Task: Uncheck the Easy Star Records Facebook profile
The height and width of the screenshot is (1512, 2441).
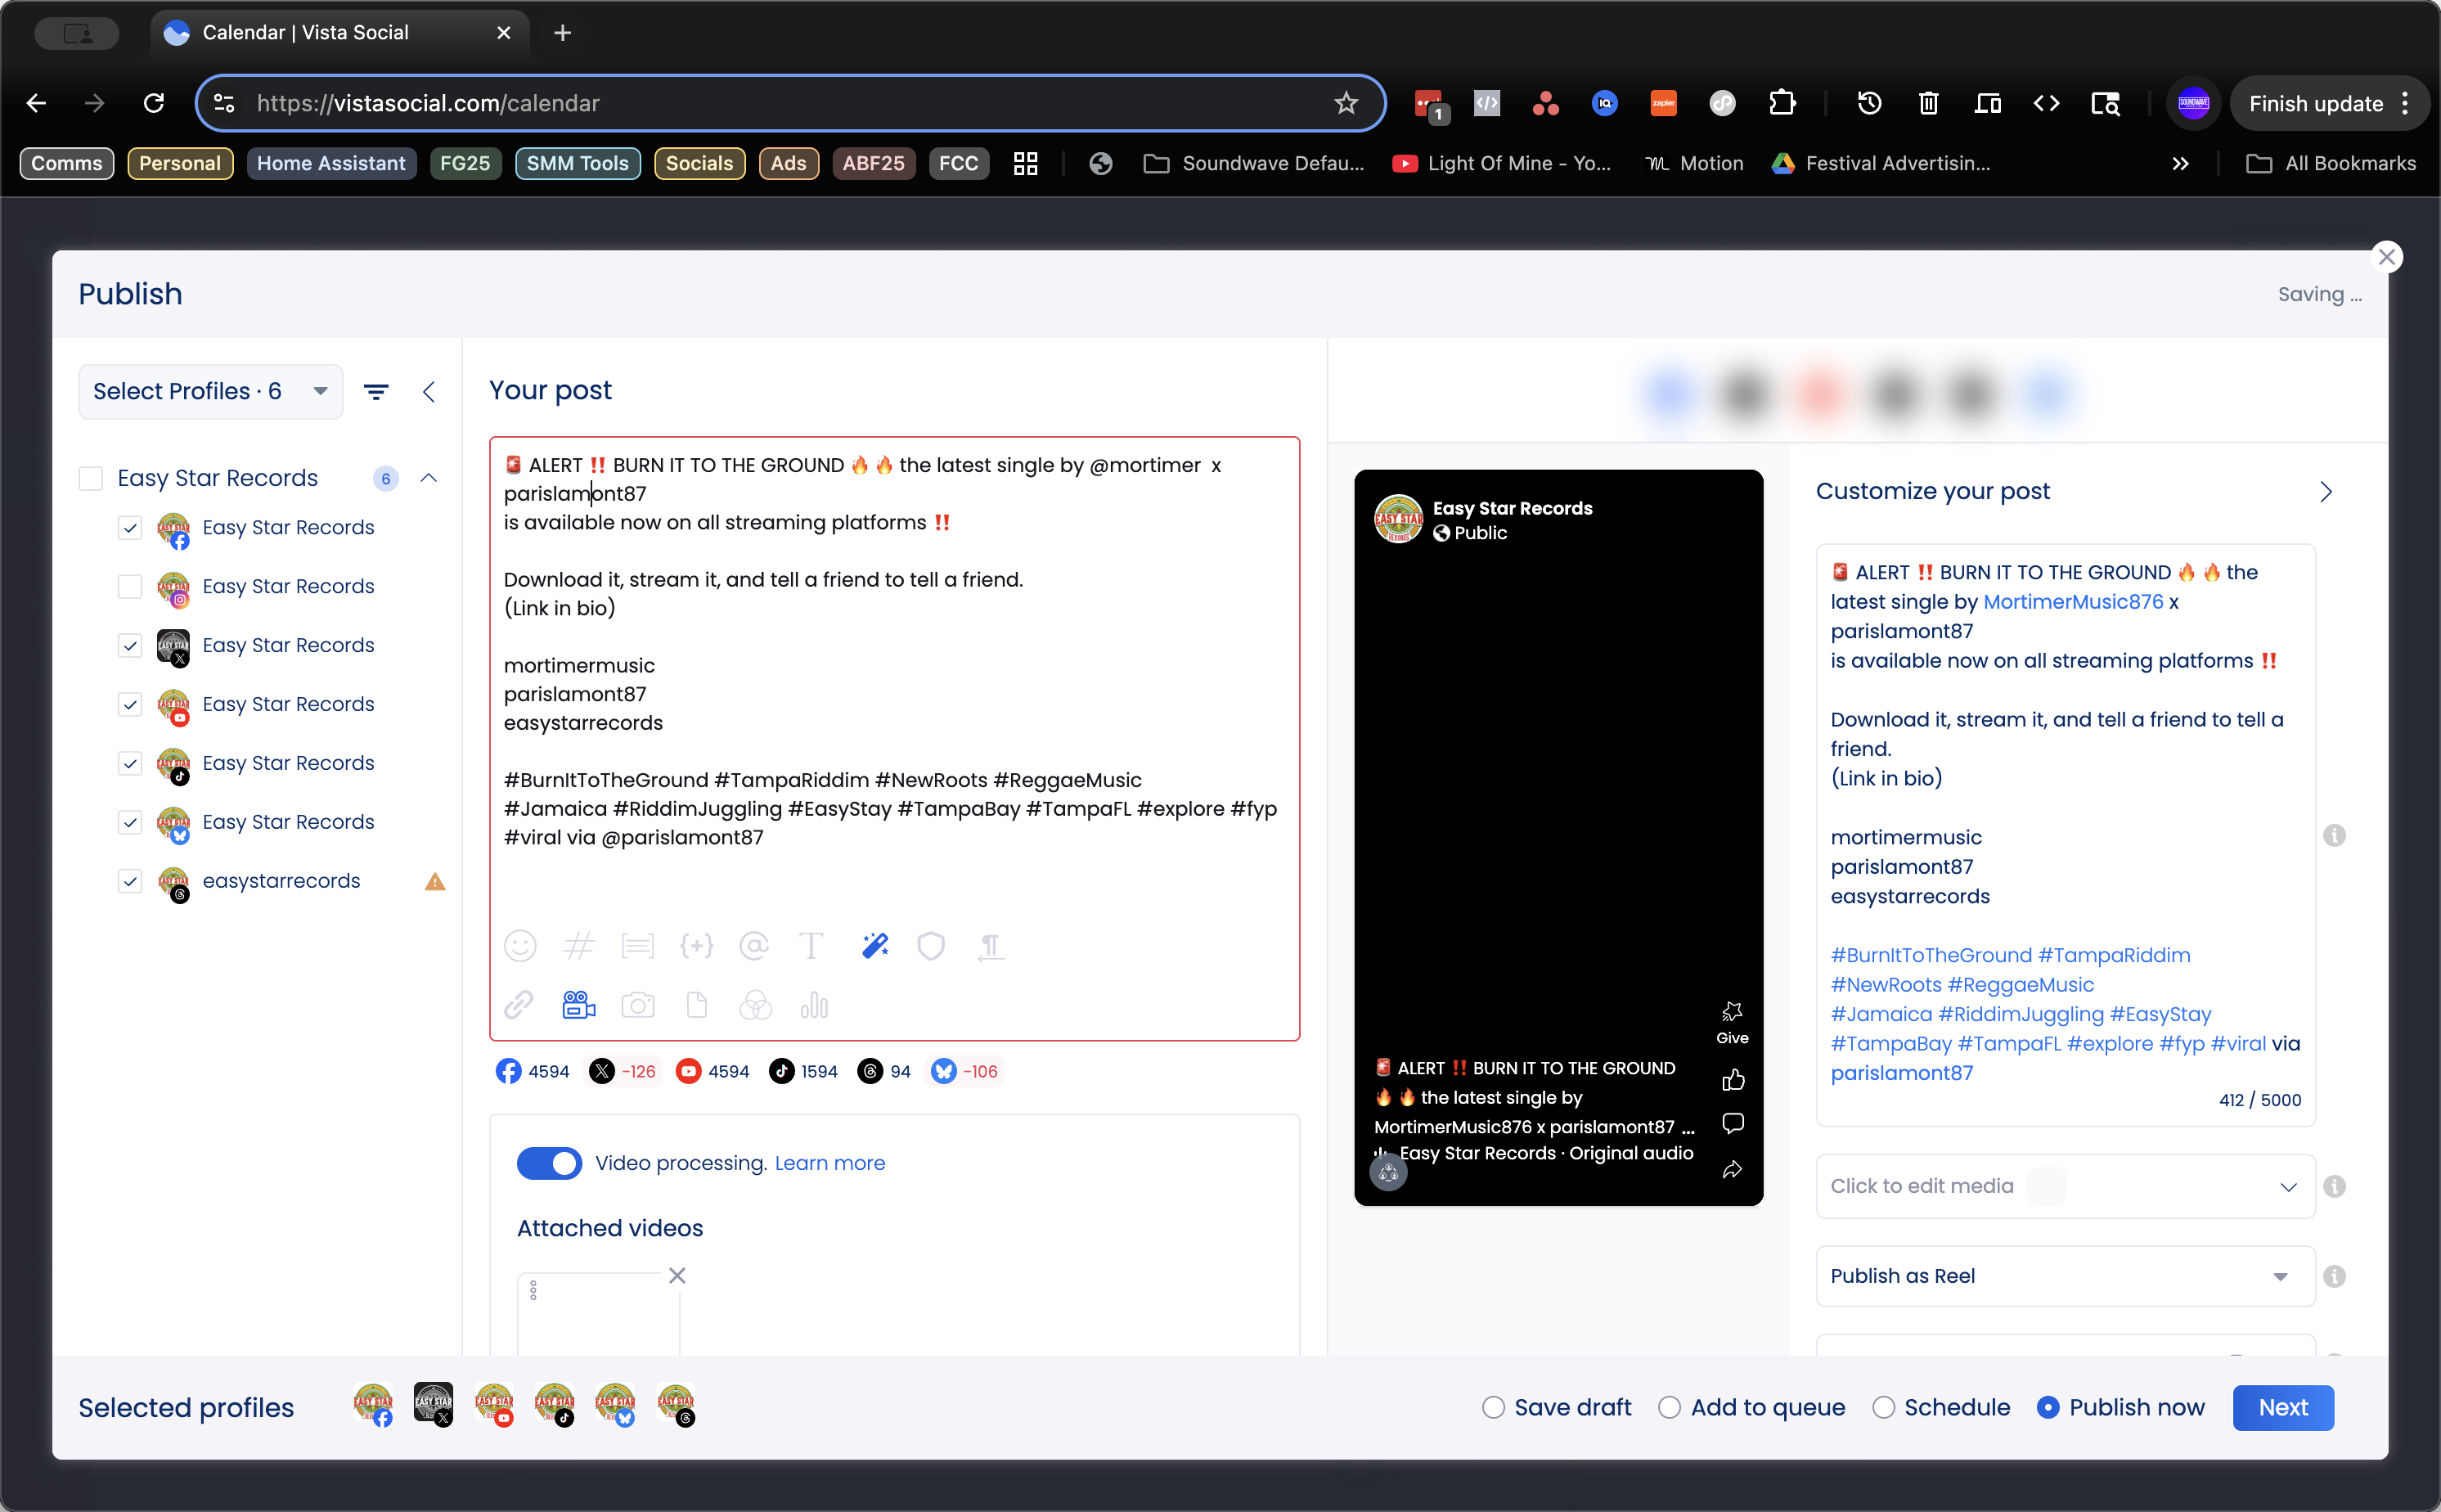Action: point(131,528)
